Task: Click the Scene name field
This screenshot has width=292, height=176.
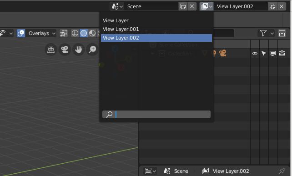Action: tap(151, 6)
